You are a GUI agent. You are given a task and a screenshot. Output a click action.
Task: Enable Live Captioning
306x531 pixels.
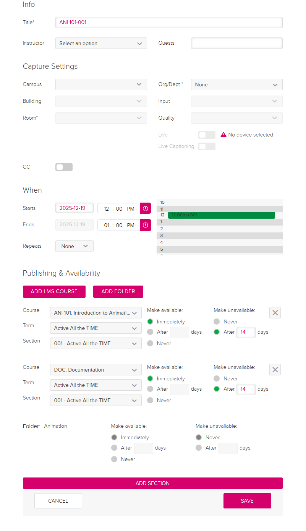coord(207,146)
